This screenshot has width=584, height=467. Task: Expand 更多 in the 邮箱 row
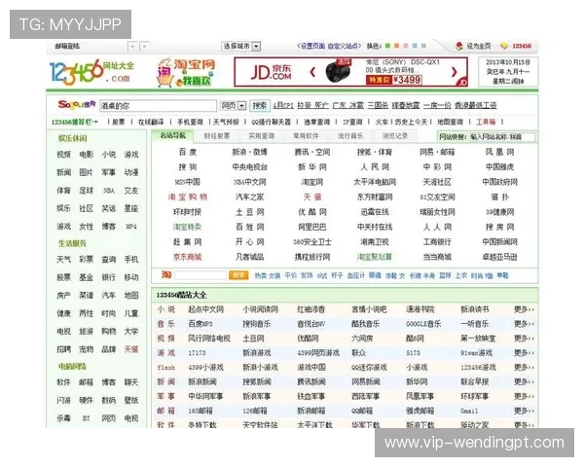[x=524, y=411]
